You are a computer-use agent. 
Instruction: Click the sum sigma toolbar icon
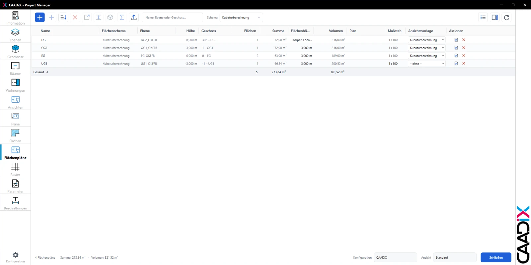tap(122, 18)
